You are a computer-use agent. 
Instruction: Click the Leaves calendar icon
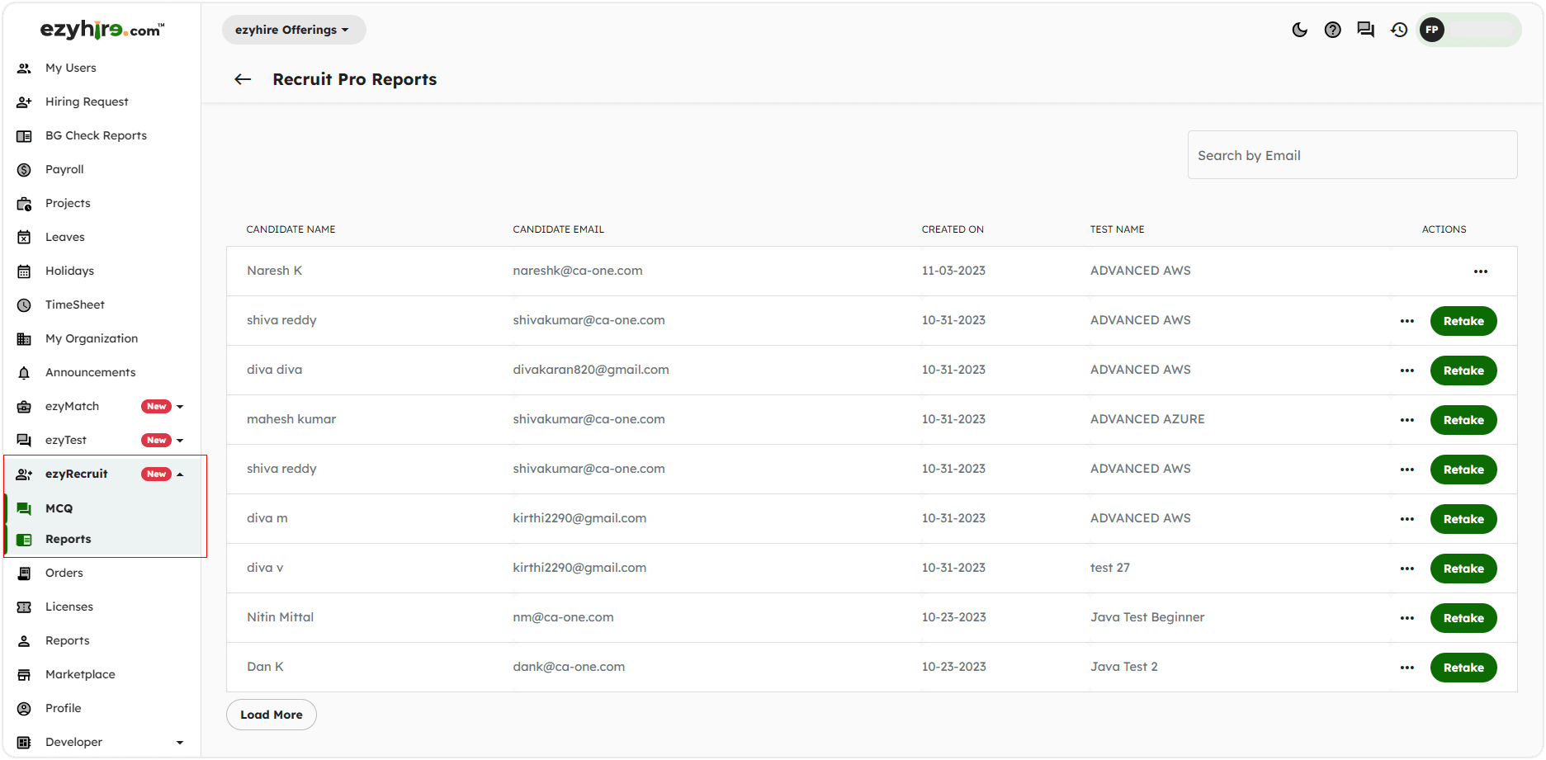point(24,237)
